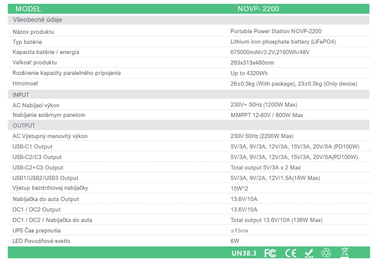This screenshot has height=264, width=377.
Task: Click the FCC certification logo
Action: coord(270,253)
